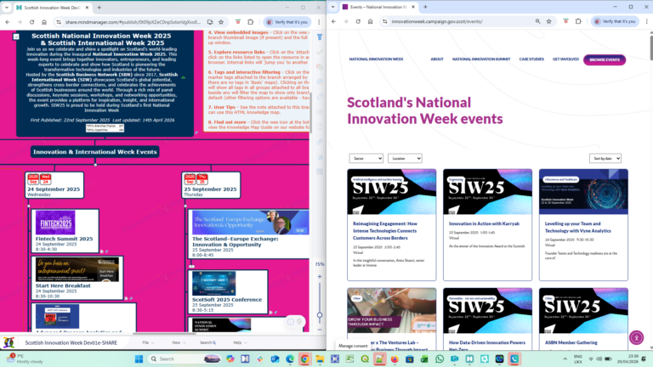Collapse the main topic using its minus box
Viewport: 653px width, 367px height.
16,37
